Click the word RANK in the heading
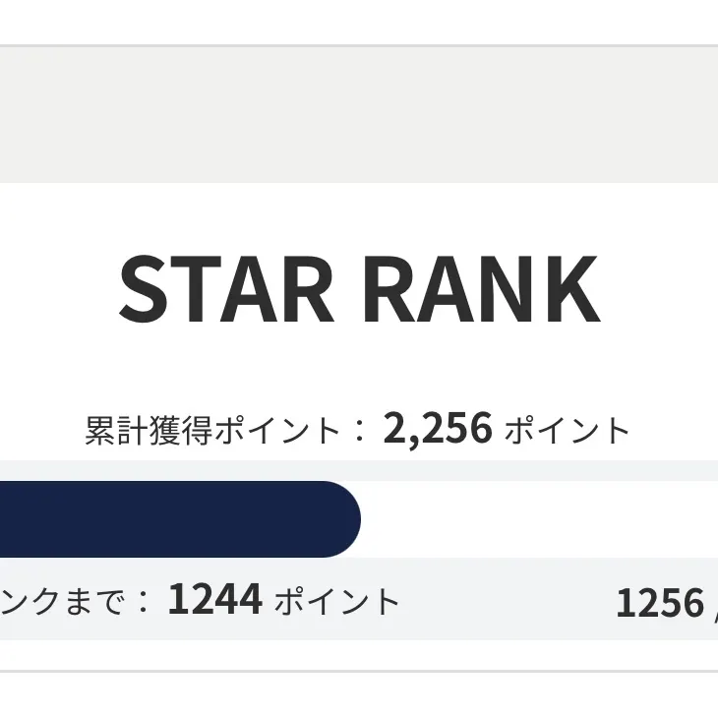 (x=480, y=289)
